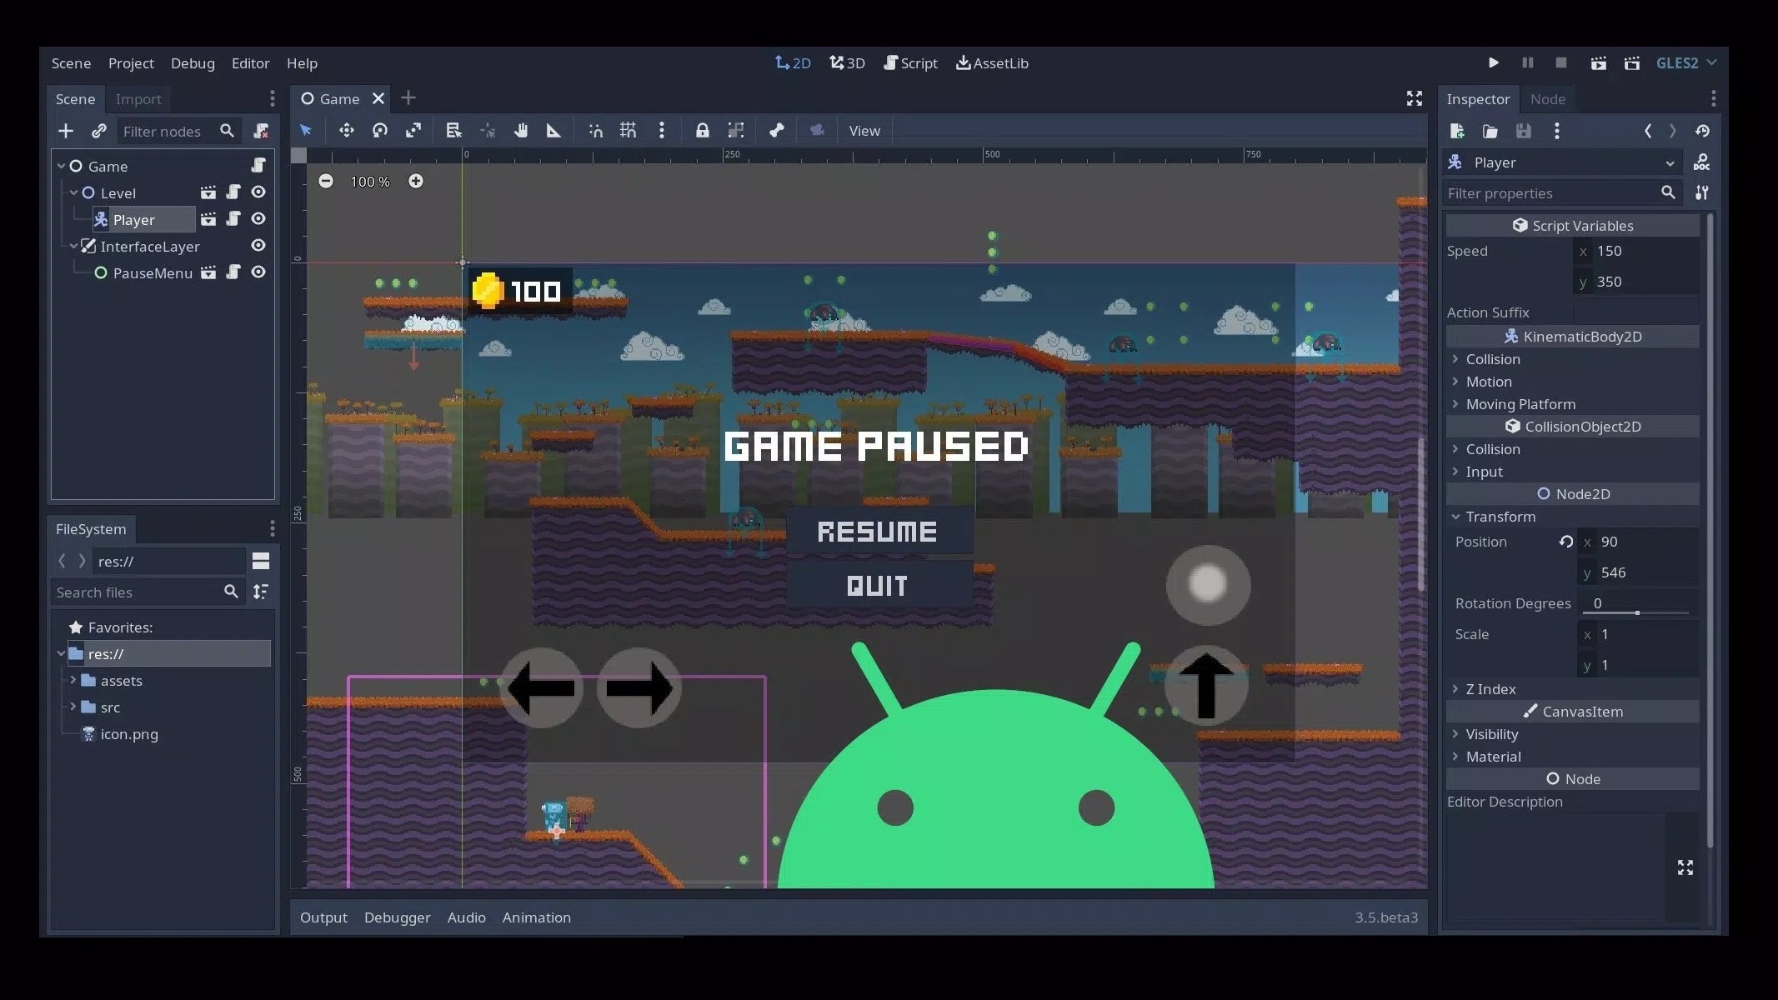Toggle PauseMenu node visibility
Image resolution: width=1778 pixels, height=1000 pixels.
pyautogui.click(x=258, y=272)
